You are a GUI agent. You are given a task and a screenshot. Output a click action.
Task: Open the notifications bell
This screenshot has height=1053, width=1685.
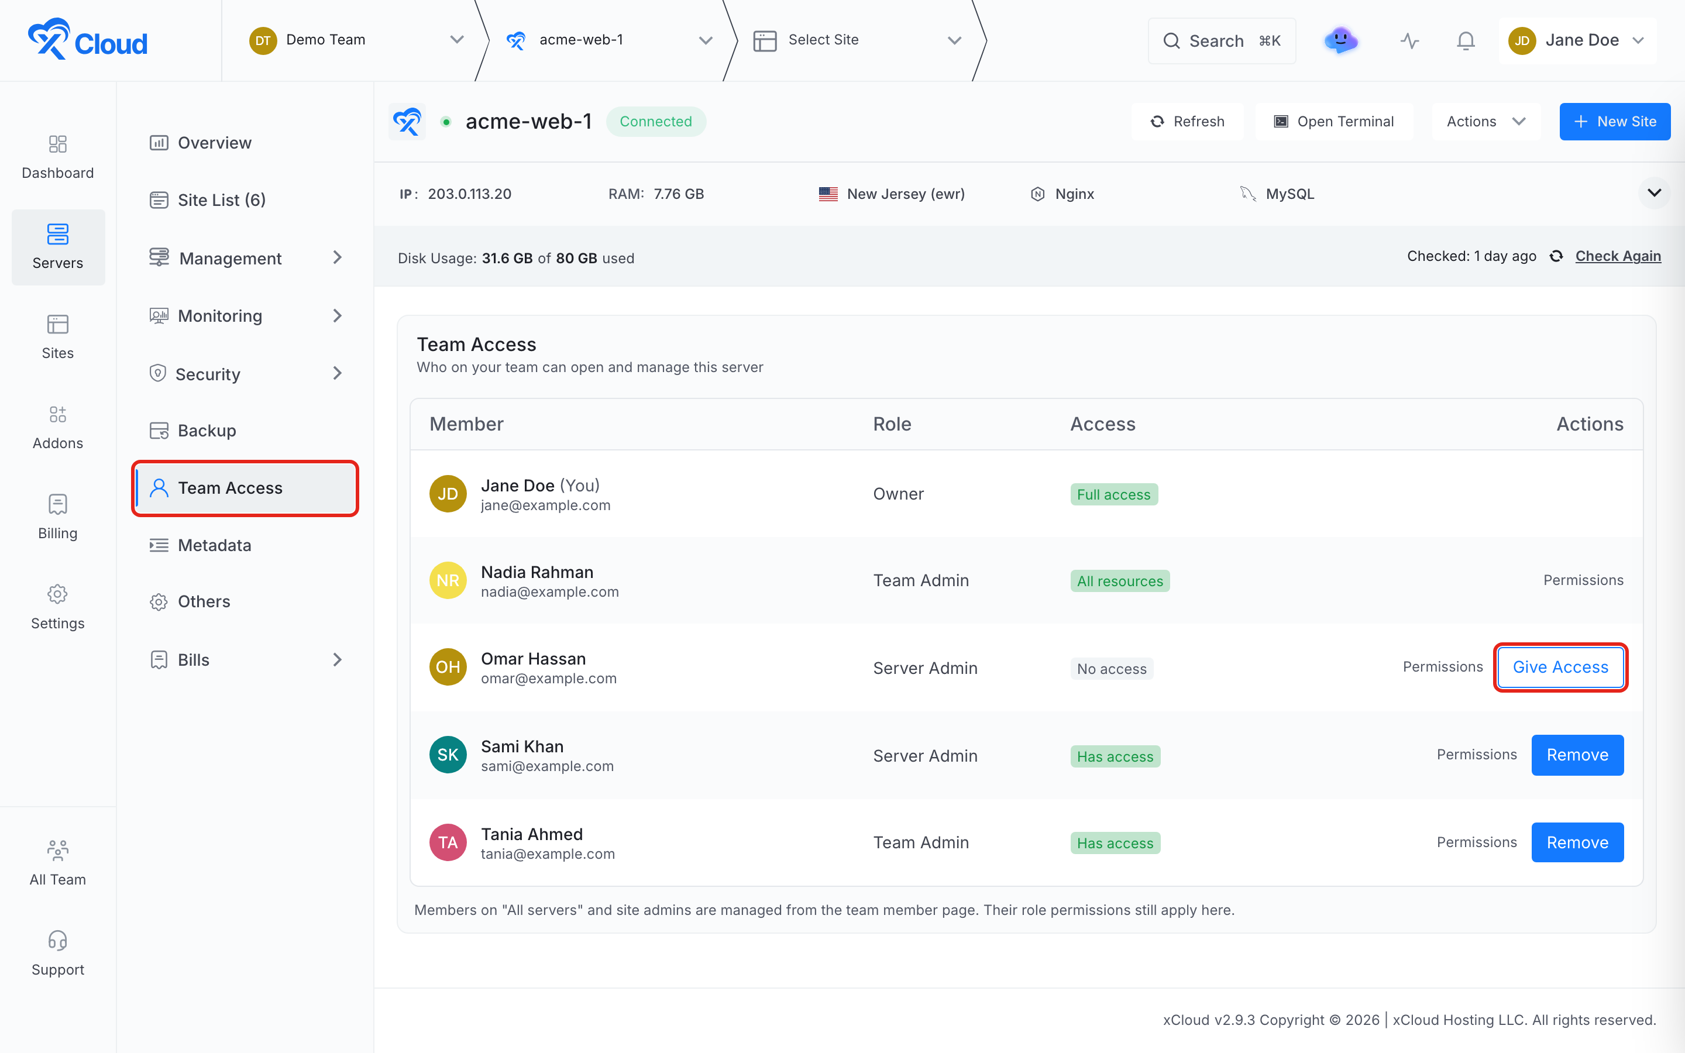coord(1466,41)
